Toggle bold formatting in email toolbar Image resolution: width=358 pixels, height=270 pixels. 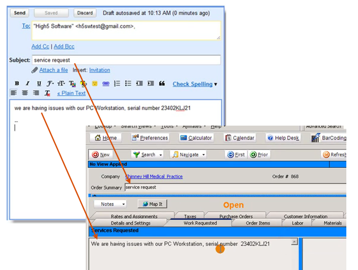[x=17, y=84]
